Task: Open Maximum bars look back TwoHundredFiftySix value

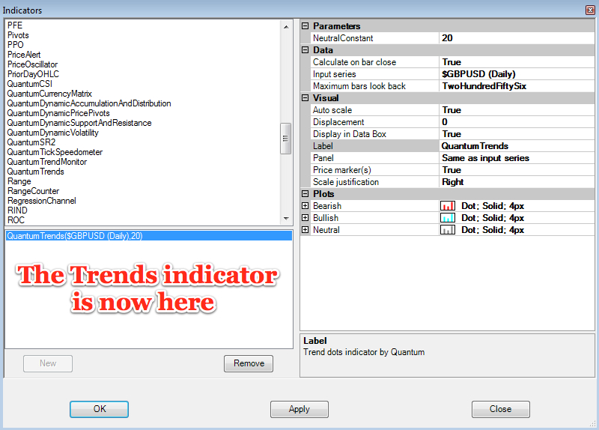Action: pos(517,86)
